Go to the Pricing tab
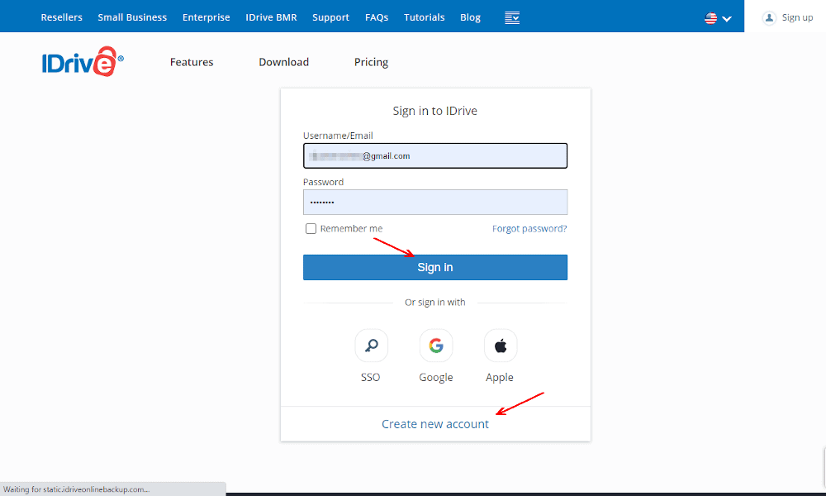 click(372, 62)
